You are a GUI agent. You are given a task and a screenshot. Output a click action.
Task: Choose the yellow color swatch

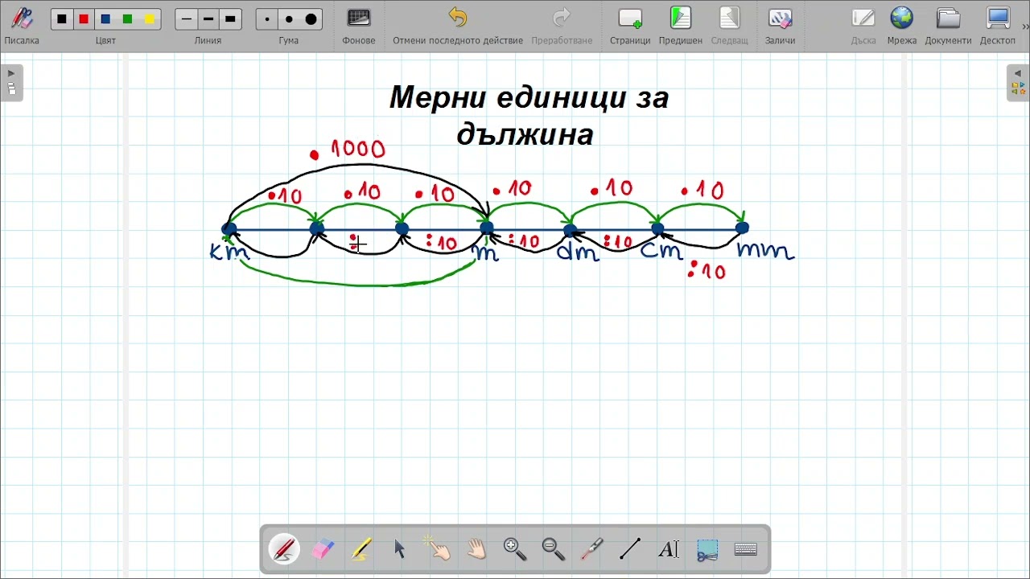coord(149,19)
